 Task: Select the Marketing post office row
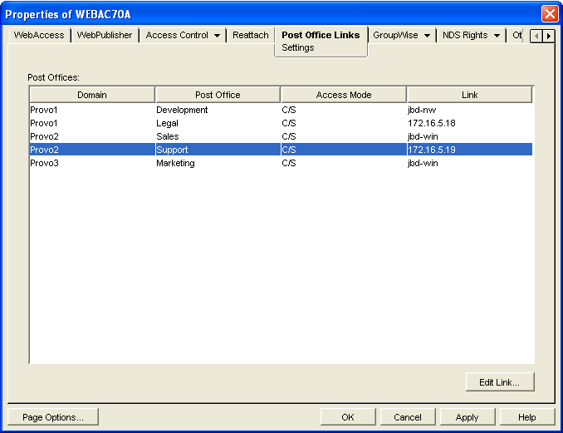point(175,163)
